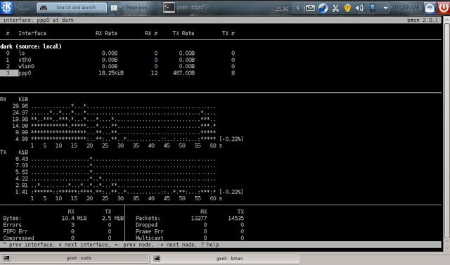
Task: Click the bmon 2.0.1 version text
Action: [x=423, y=20]
